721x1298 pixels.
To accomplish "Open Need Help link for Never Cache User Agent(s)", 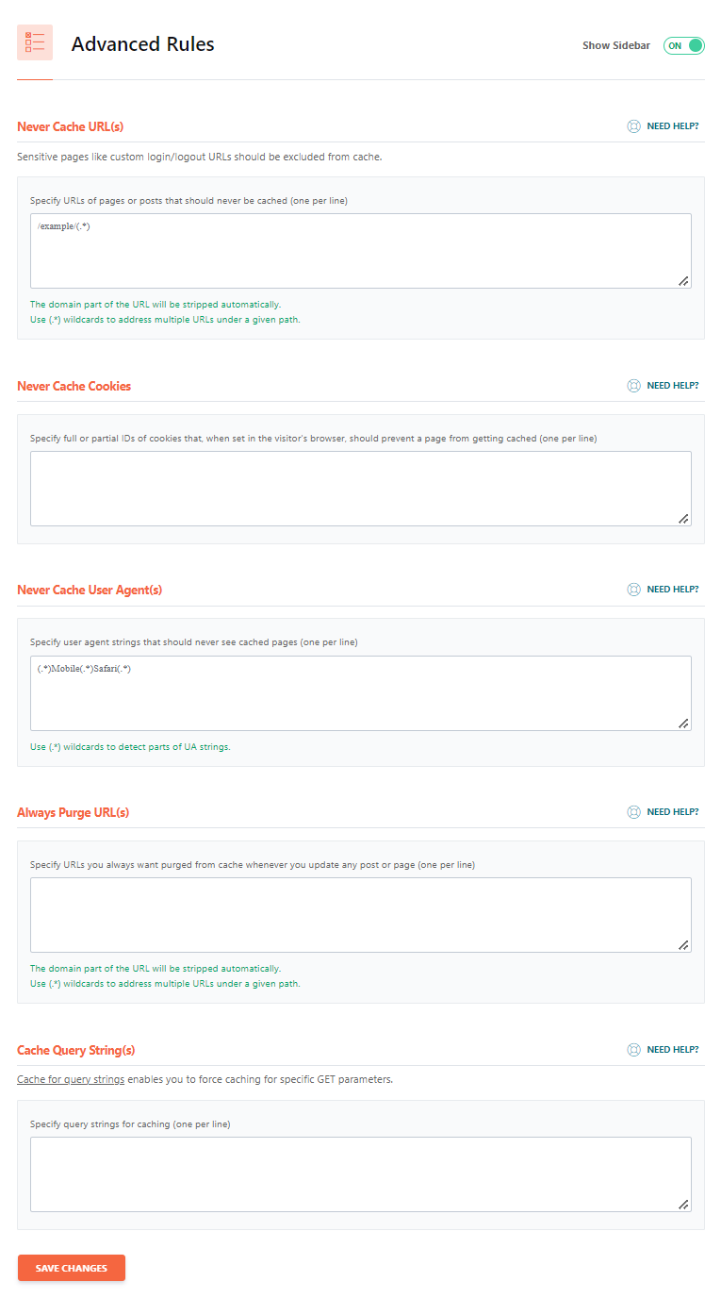I will 673,590.
